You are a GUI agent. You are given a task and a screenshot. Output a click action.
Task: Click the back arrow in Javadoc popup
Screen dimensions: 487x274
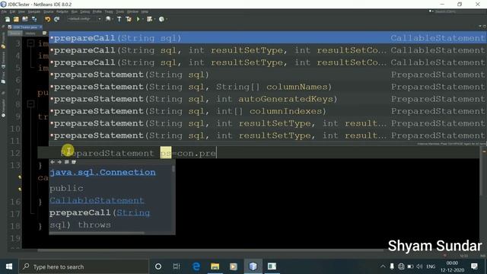[53, 162]
